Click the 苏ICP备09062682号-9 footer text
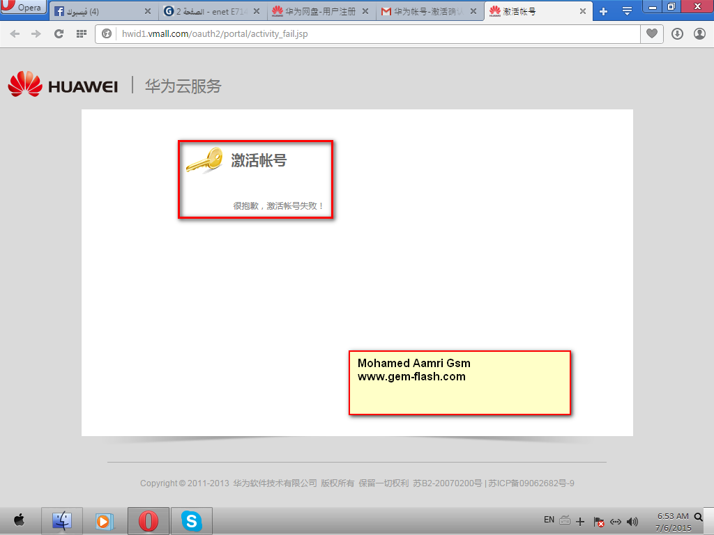 tap(531, 483)
